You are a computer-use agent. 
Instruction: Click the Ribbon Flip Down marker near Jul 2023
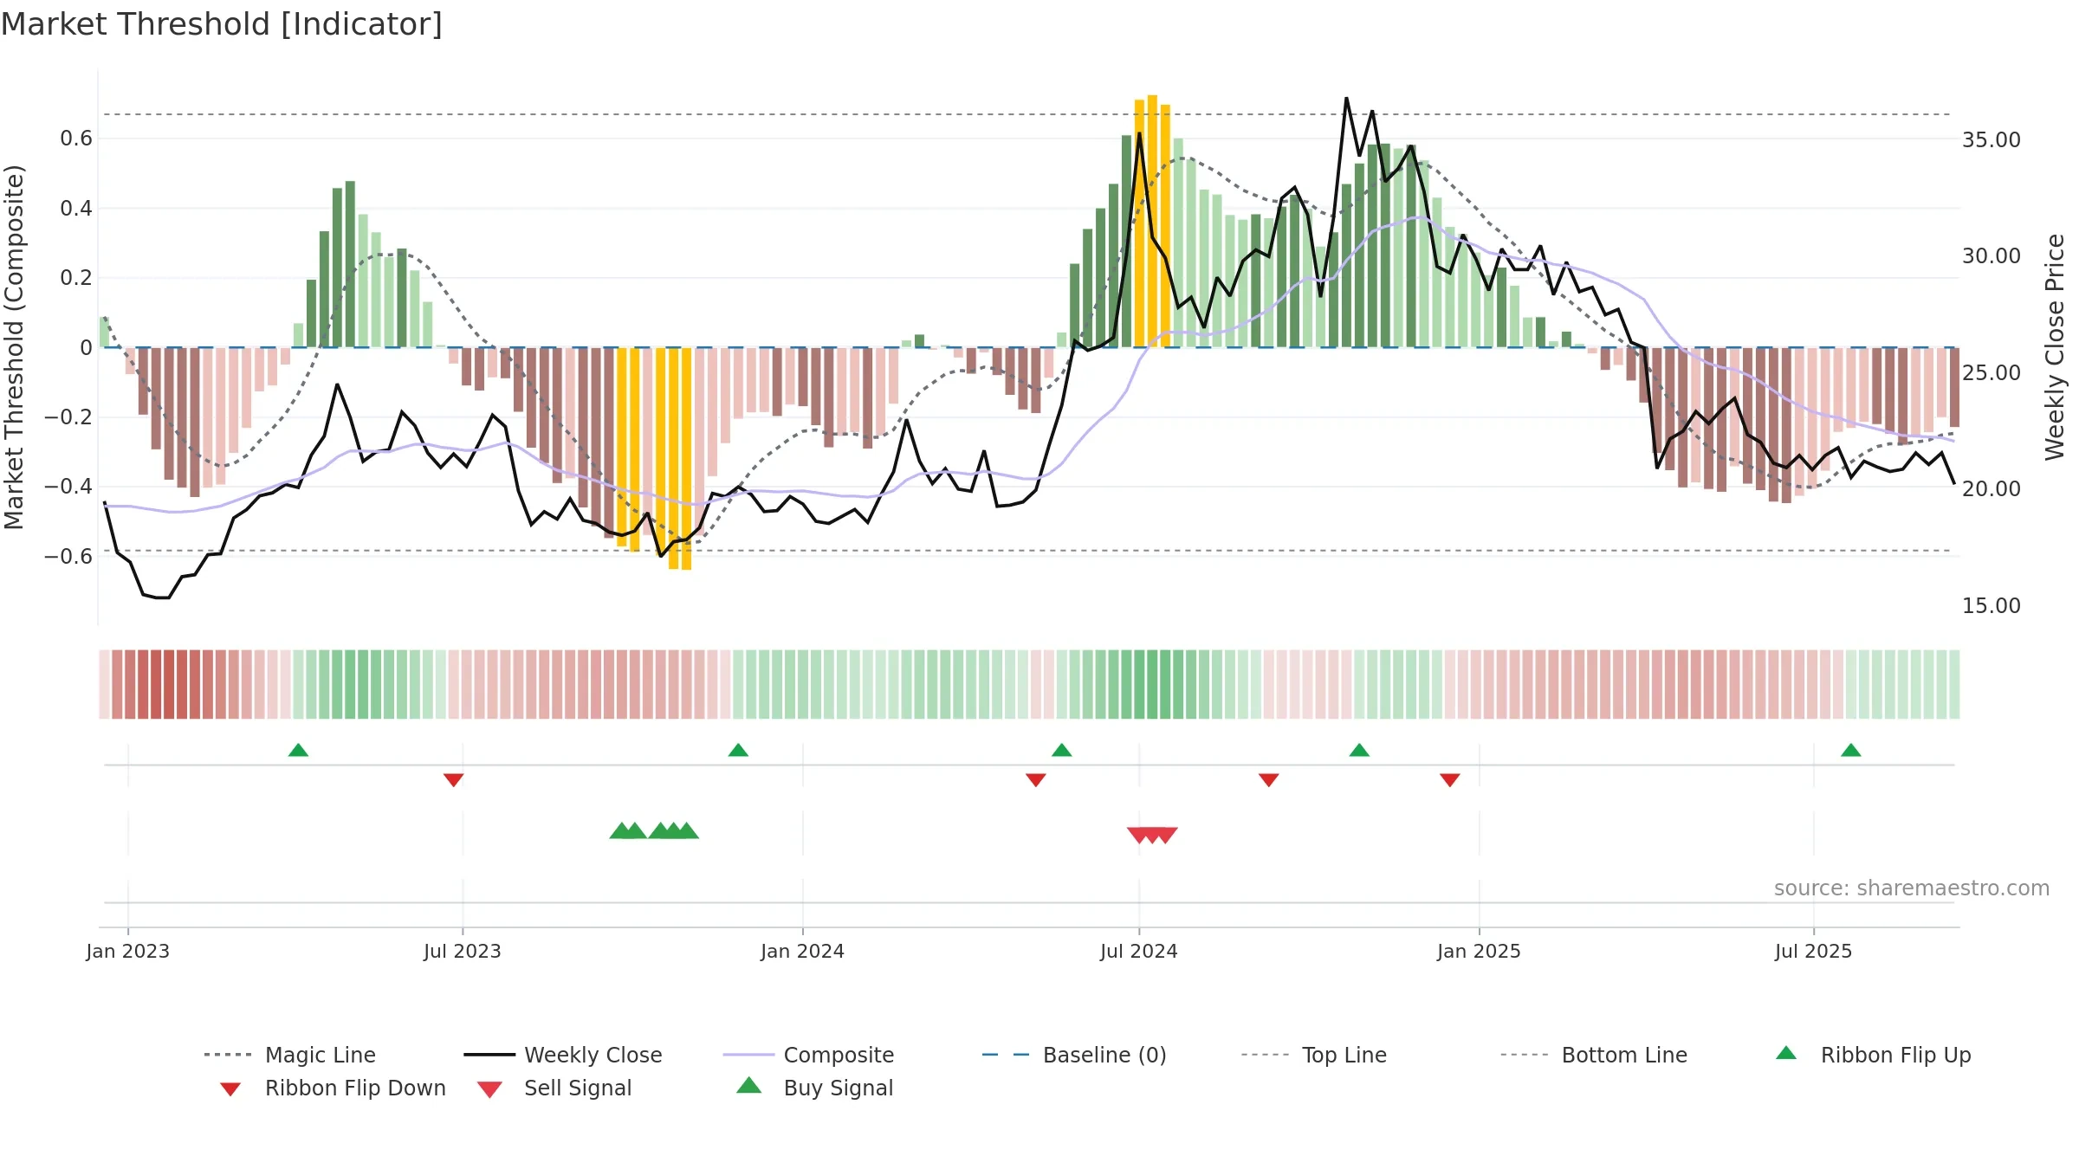point(453,780)
